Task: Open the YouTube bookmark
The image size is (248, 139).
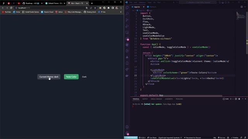Action: (6, 12)
